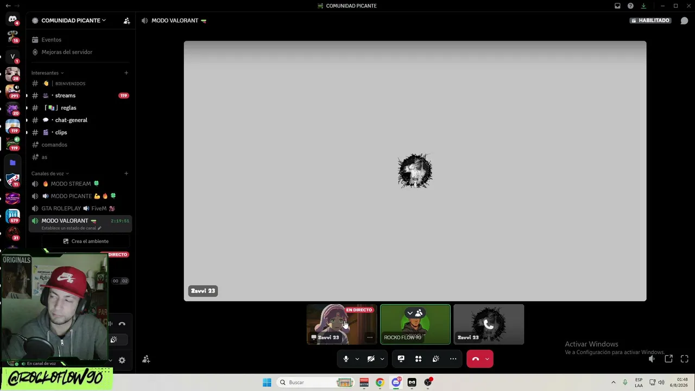Viewport: 695px width, 391px height.
Task: Click Crea el ambiente button
Action: (86, 241)
